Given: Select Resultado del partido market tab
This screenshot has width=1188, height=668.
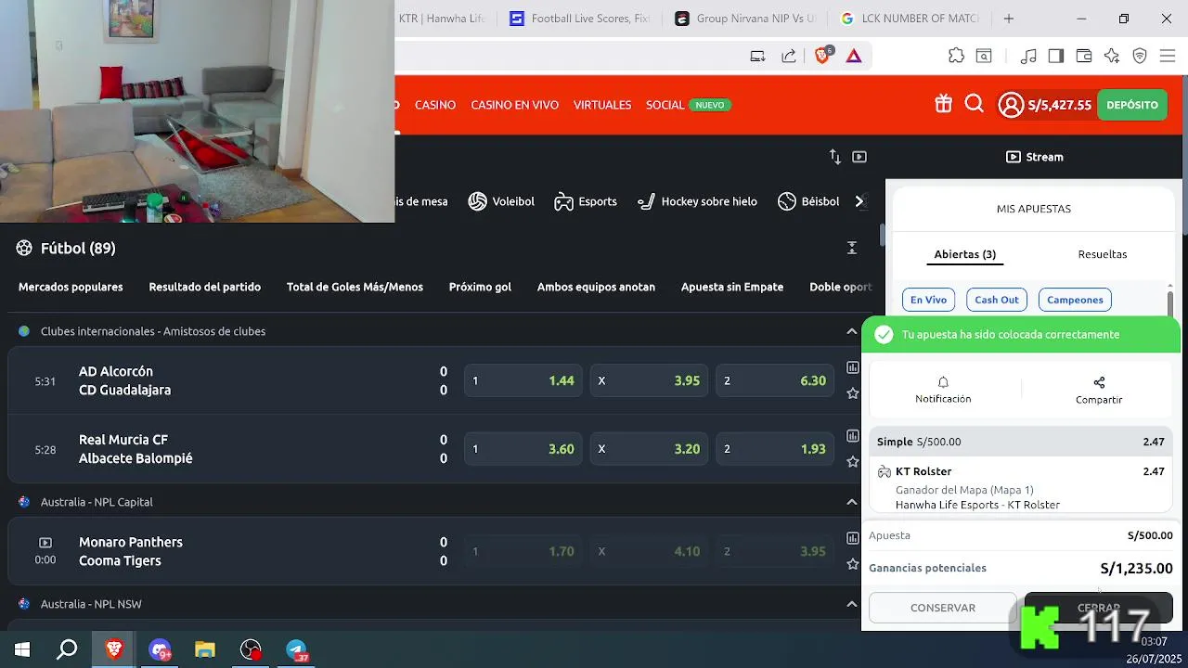Looking at the screenshot, I should (x=204, y=287).
